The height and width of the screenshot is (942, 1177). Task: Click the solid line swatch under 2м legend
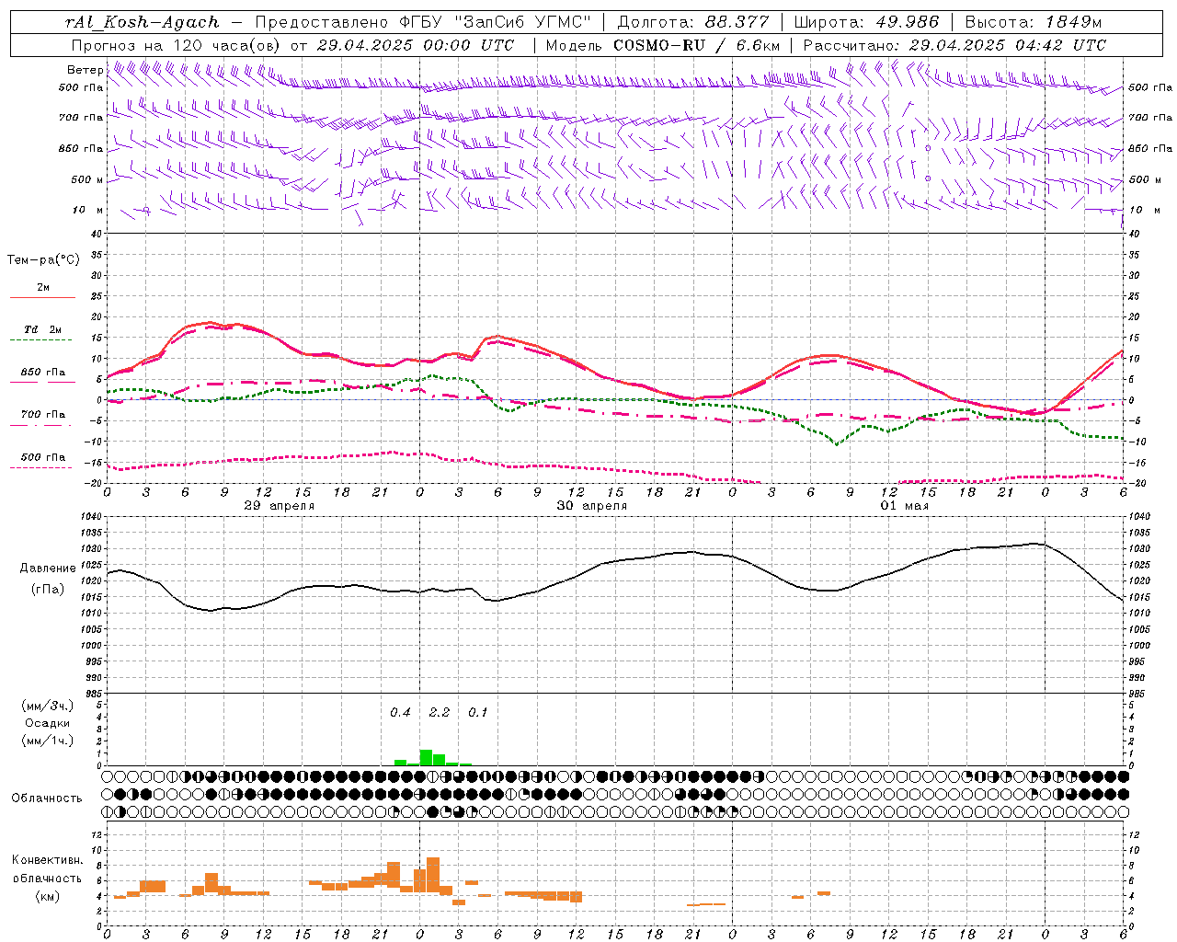coord(42,297)
